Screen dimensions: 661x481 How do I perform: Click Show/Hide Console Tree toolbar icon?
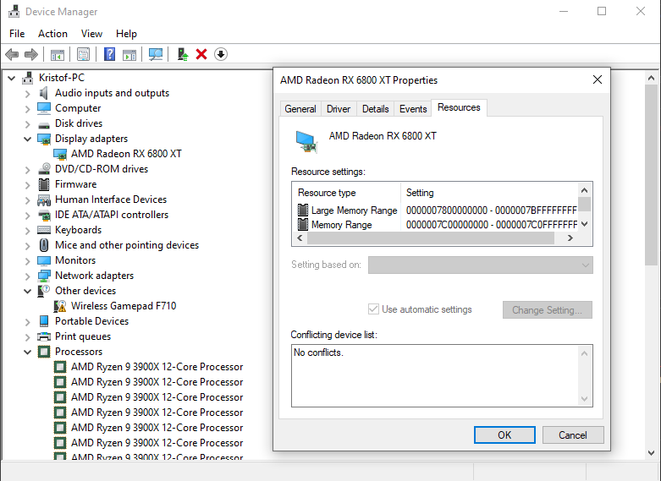coord(58,54)
